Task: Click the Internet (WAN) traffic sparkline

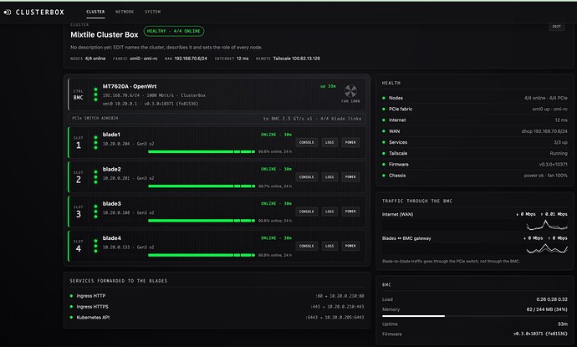Action: [x=546, y=224]
